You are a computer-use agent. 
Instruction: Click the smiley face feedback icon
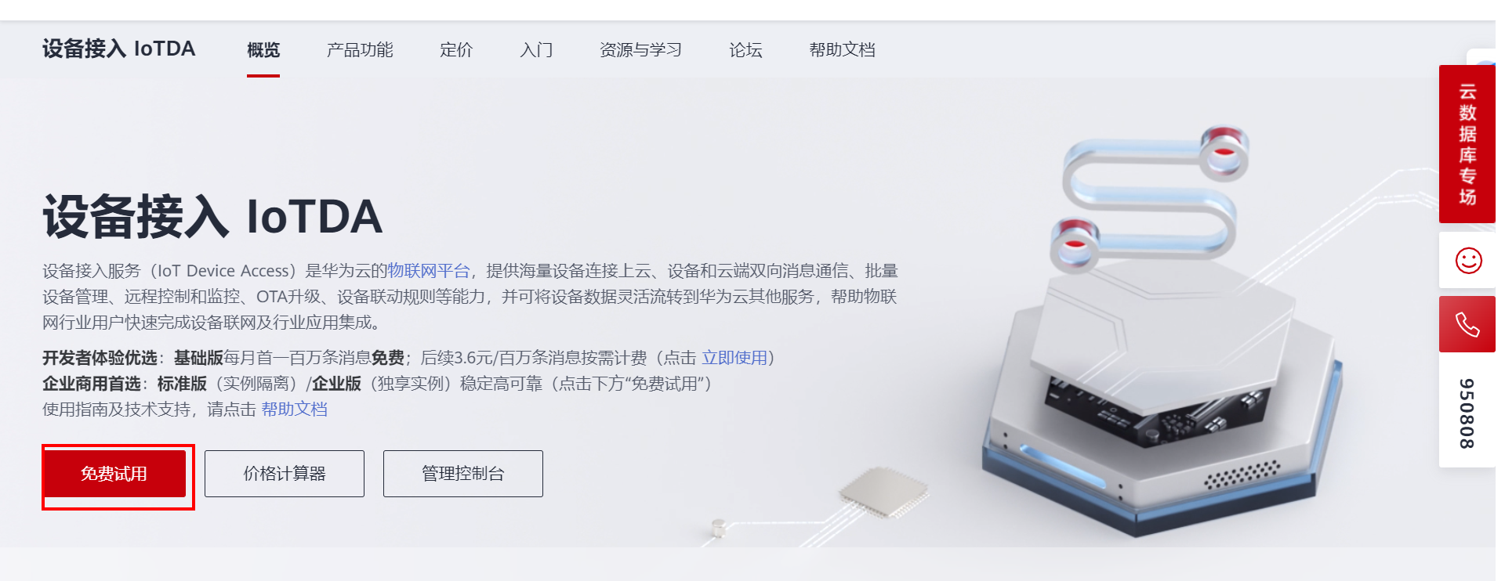click(1468, 260)
